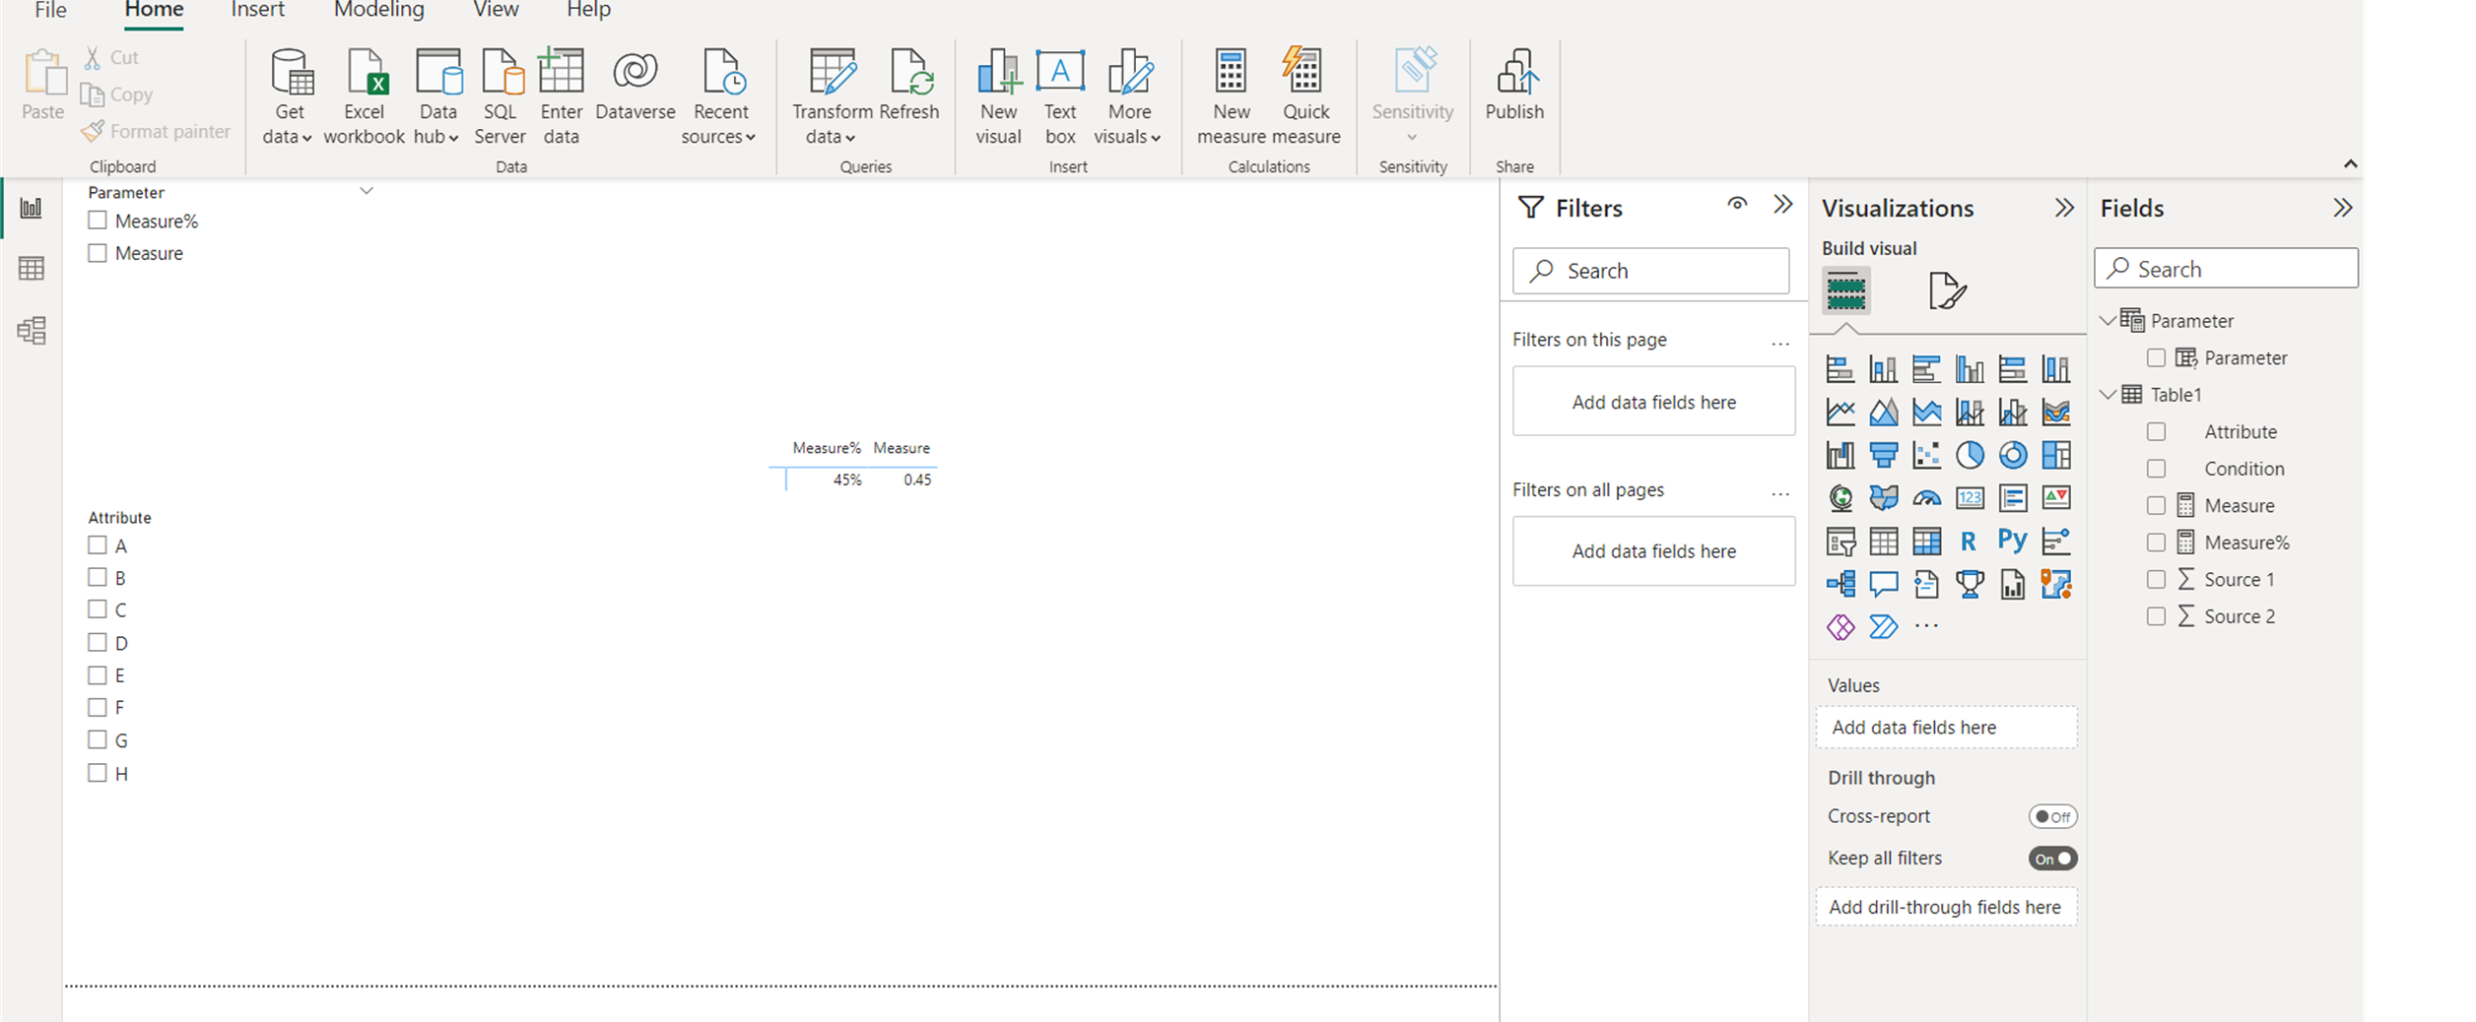Open the Modeling ribbon tab

(x=379, y=10)
